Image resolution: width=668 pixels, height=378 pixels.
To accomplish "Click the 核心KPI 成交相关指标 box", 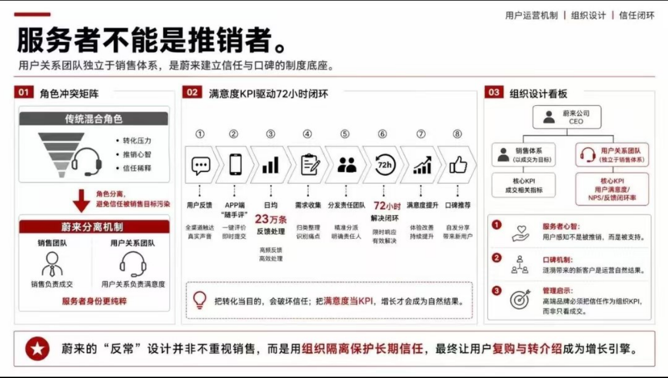I will click(x=524, y=185).
